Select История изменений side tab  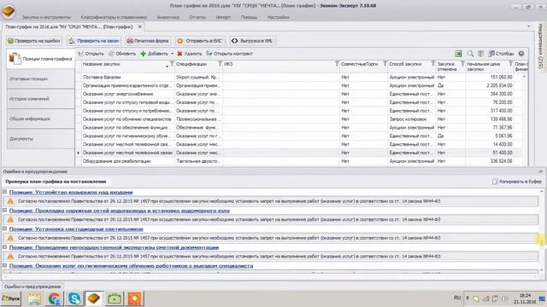coord(41,99)
